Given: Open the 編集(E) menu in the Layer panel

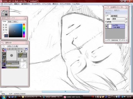Looking at the screenshot, I should (117, 10).
